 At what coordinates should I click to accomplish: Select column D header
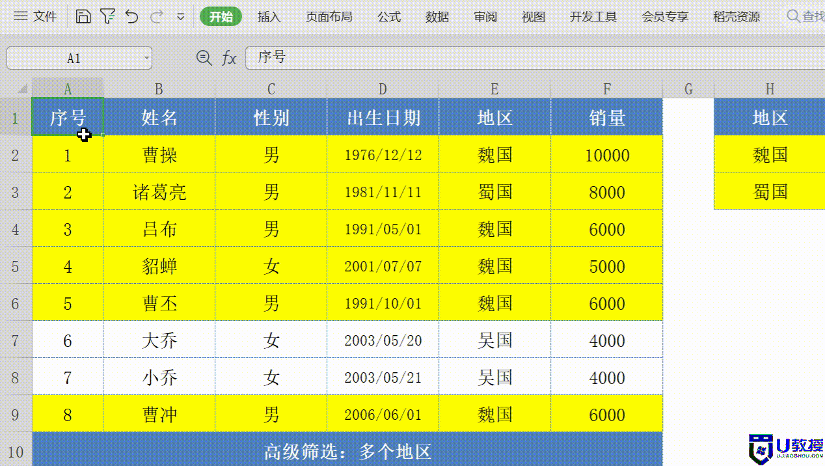click(x=383, y=89)
